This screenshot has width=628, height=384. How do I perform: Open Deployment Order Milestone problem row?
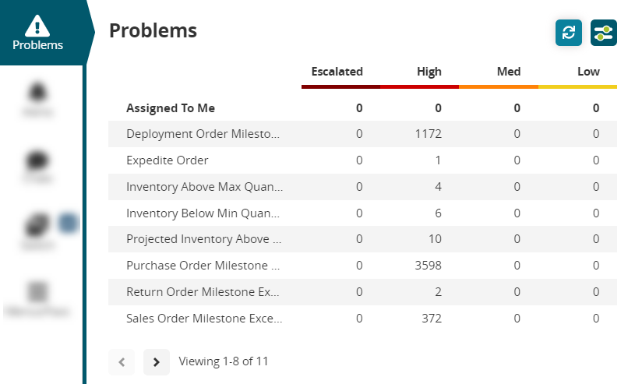[203, 134]
